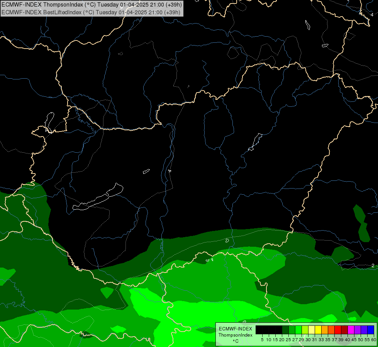Click the 'ECMWF-INDEX' label in the legend box
Screen dimensions: 378x347
tap(236, 329)
